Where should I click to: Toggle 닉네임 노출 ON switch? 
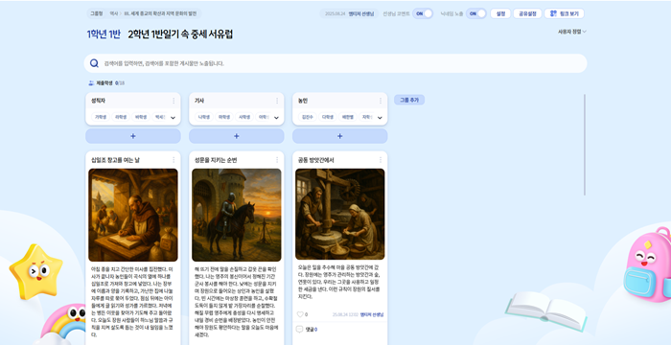pyautogui.click(x=476, y=13)
